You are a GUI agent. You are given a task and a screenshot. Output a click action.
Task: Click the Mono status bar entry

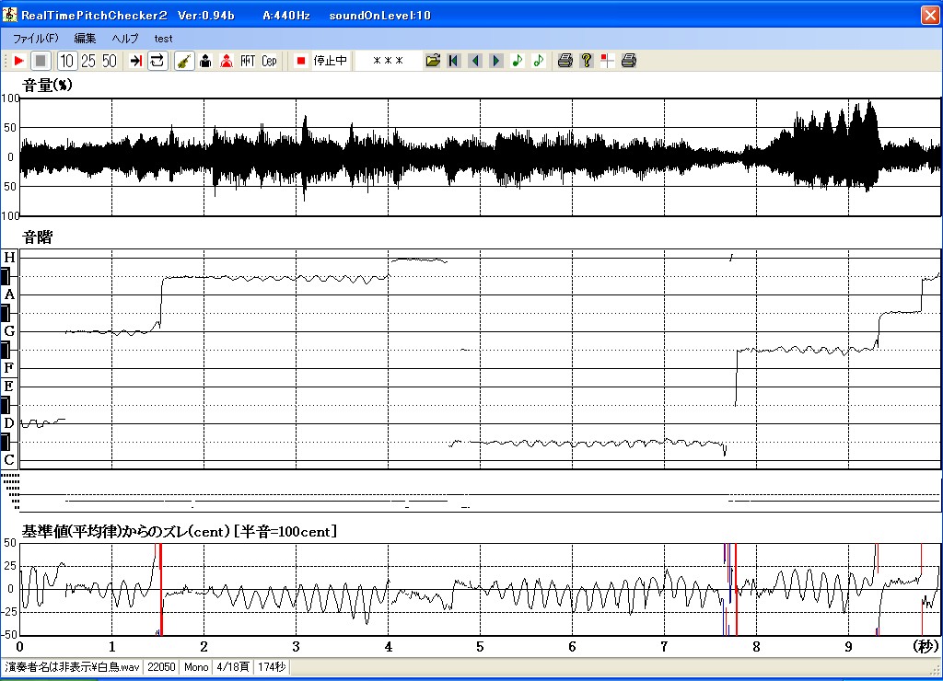point(196,667)
